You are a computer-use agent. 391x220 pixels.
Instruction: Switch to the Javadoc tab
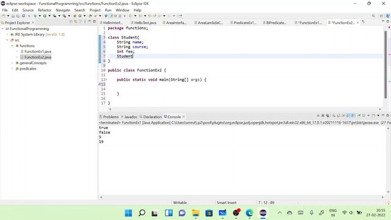coord(129,117)
